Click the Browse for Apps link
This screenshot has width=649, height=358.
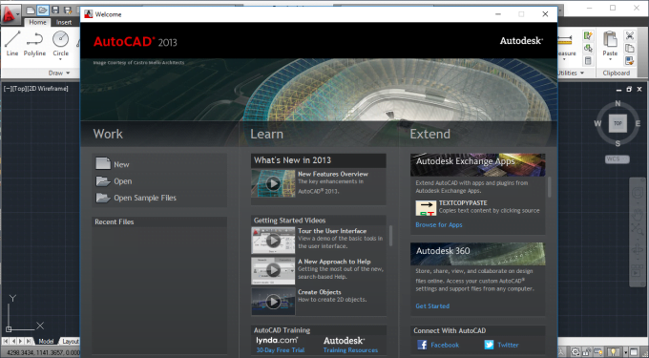[x=439, y=224]
